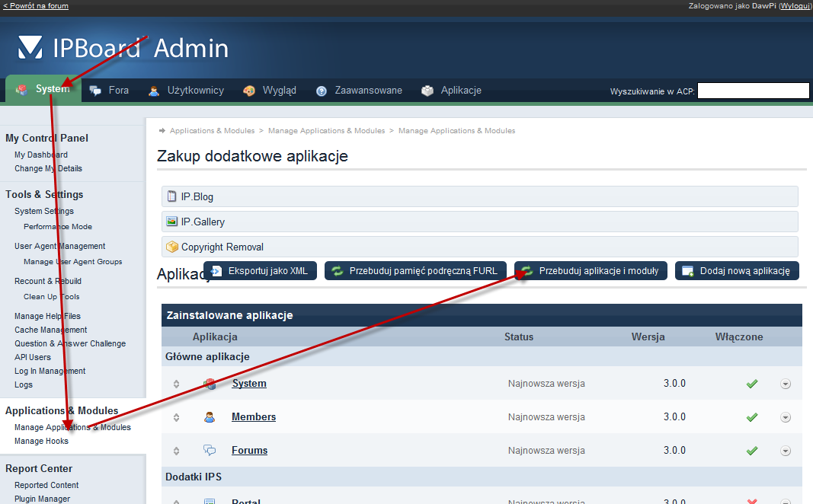
Task: Click the Forums application speech bubble icon
Action: point(210,451)
